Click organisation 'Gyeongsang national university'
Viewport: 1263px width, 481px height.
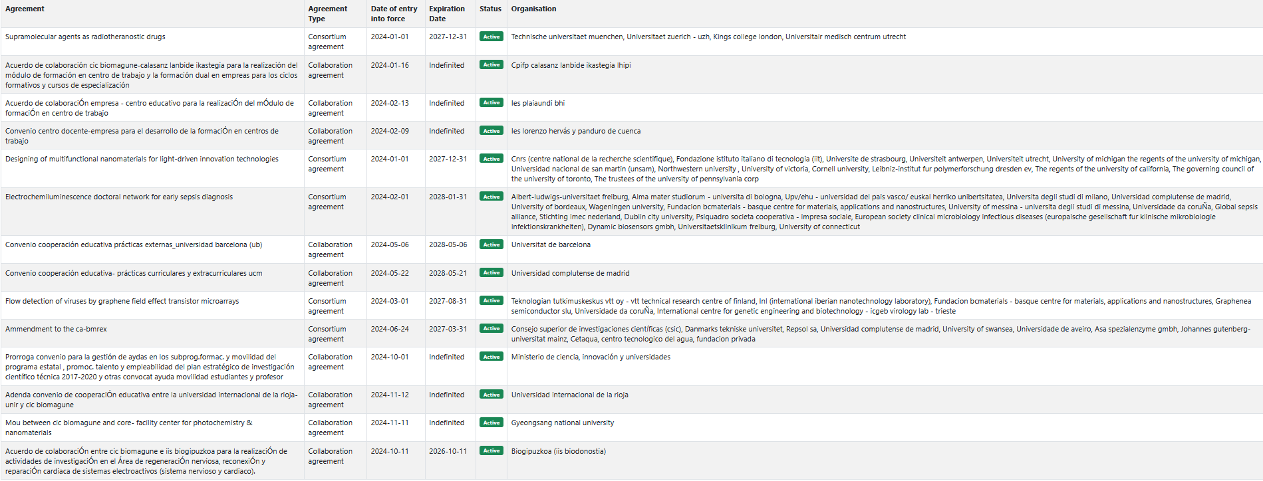[x=563, y=423]
